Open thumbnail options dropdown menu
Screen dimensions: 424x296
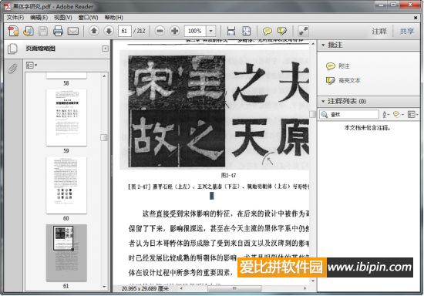32,66
